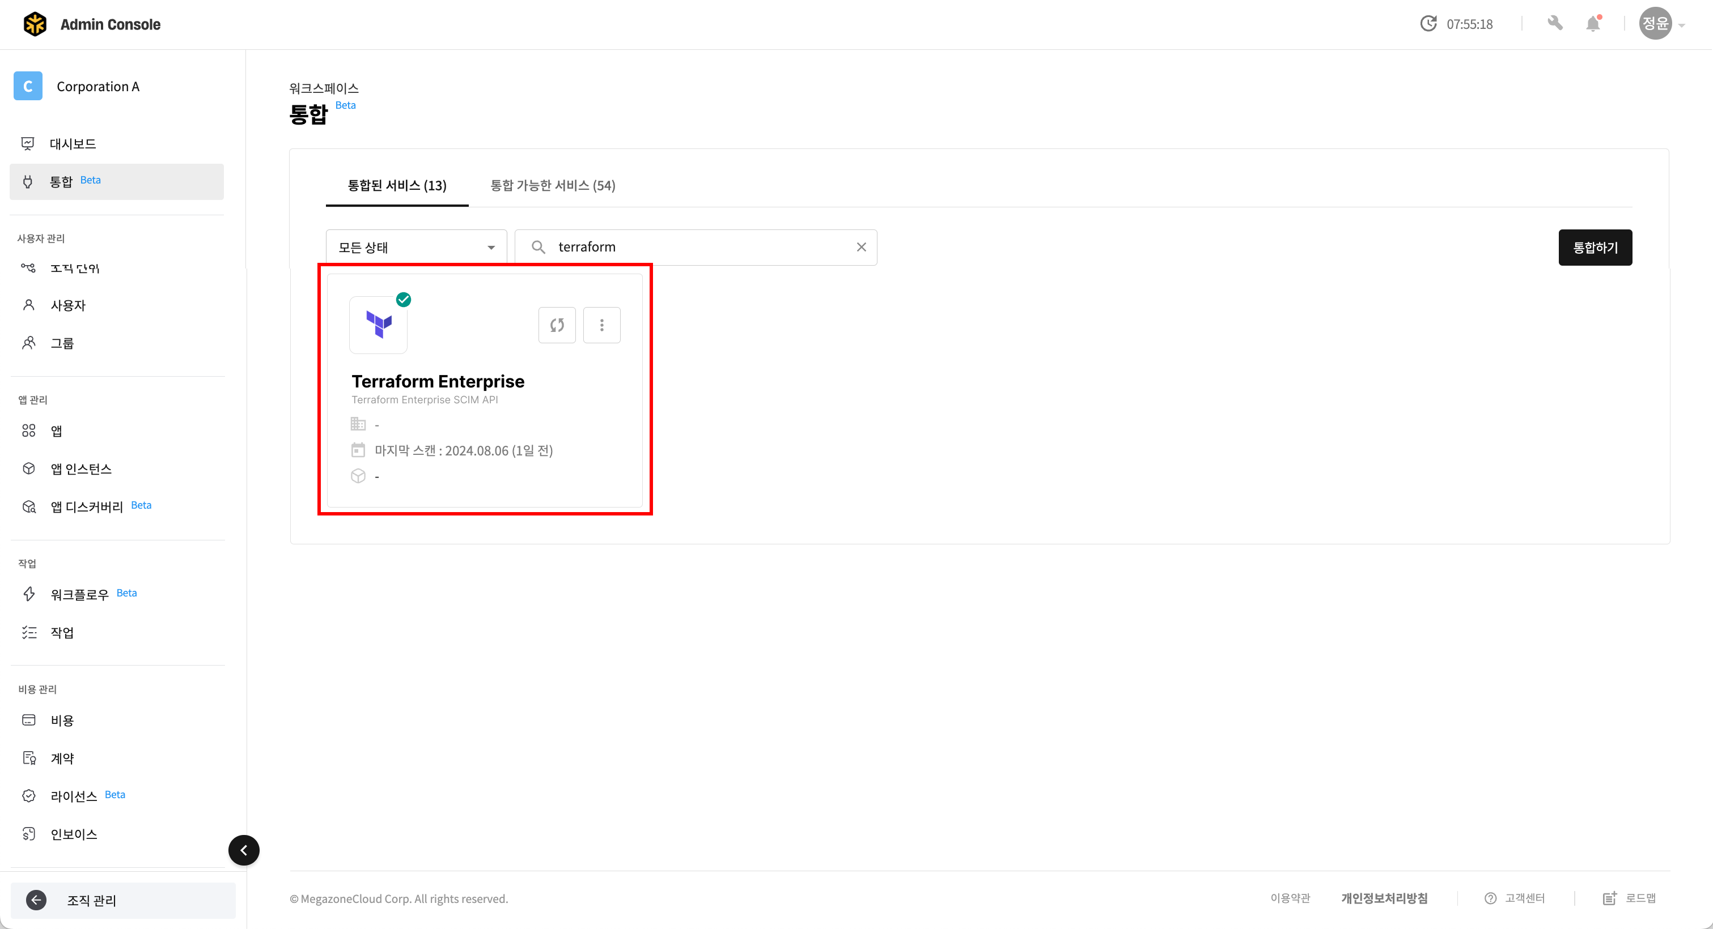Click the wrench tools icon in header
Image resolution: width=1713 pixels, height=929 pixels.
[1555, 24]
